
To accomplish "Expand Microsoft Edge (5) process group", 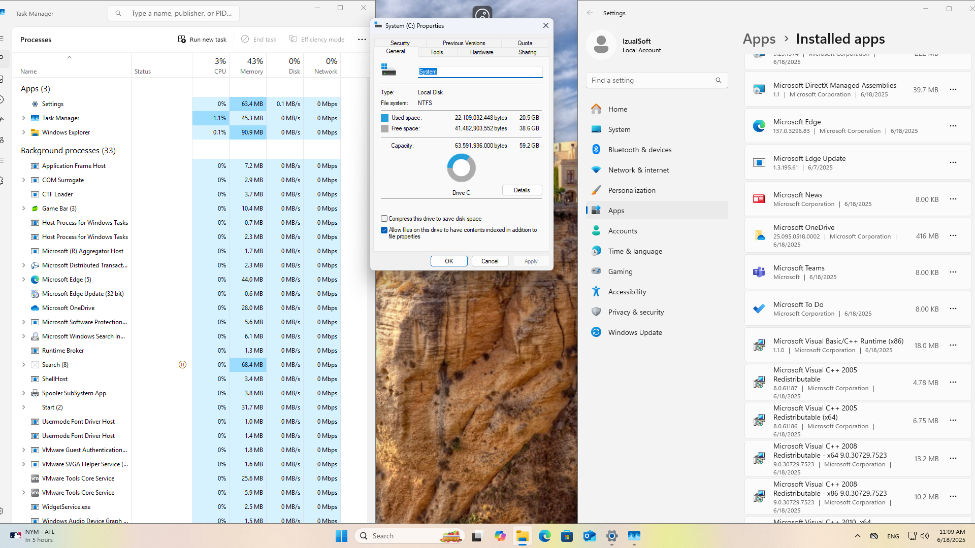I will coord(23,280).
